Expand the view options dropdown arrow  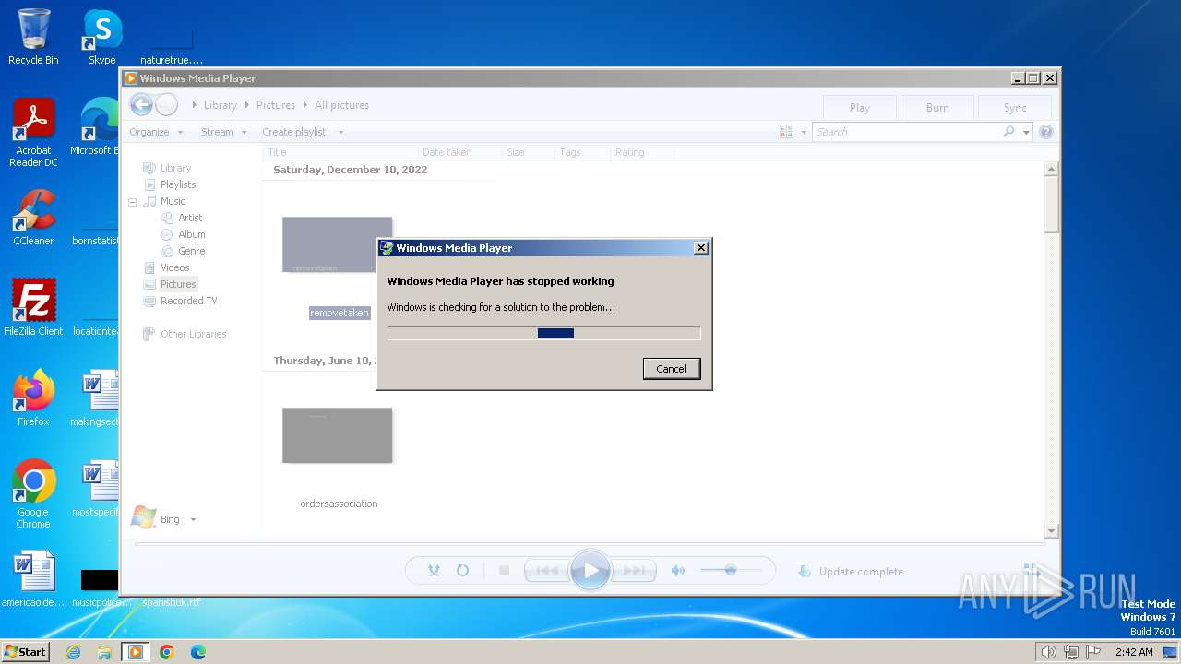[x=804, y=132]
